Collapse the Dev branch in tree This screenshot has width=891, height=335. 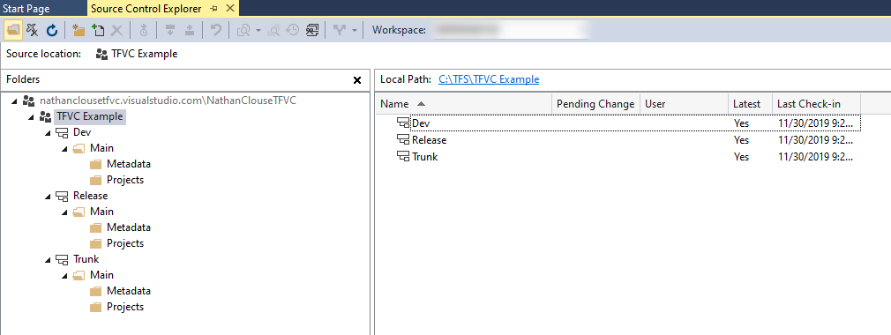[x=47, y=133]
